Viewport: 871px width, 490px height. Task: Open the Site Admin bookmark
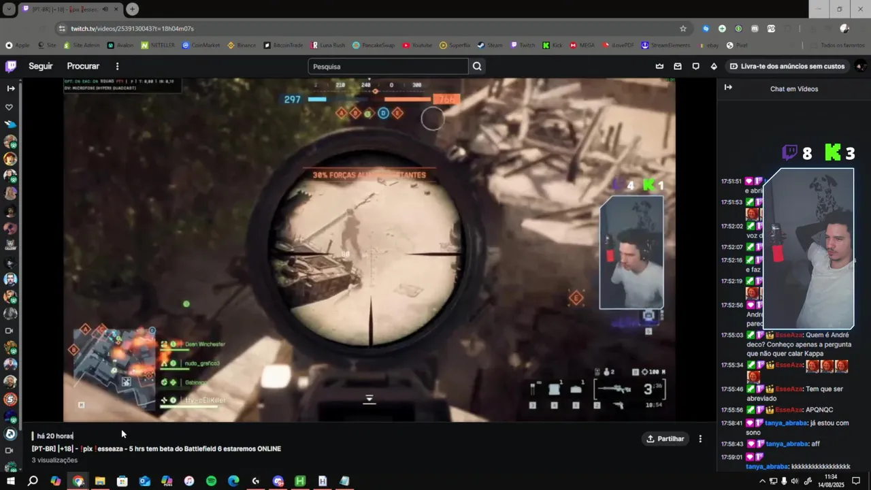tap(82, 45)
